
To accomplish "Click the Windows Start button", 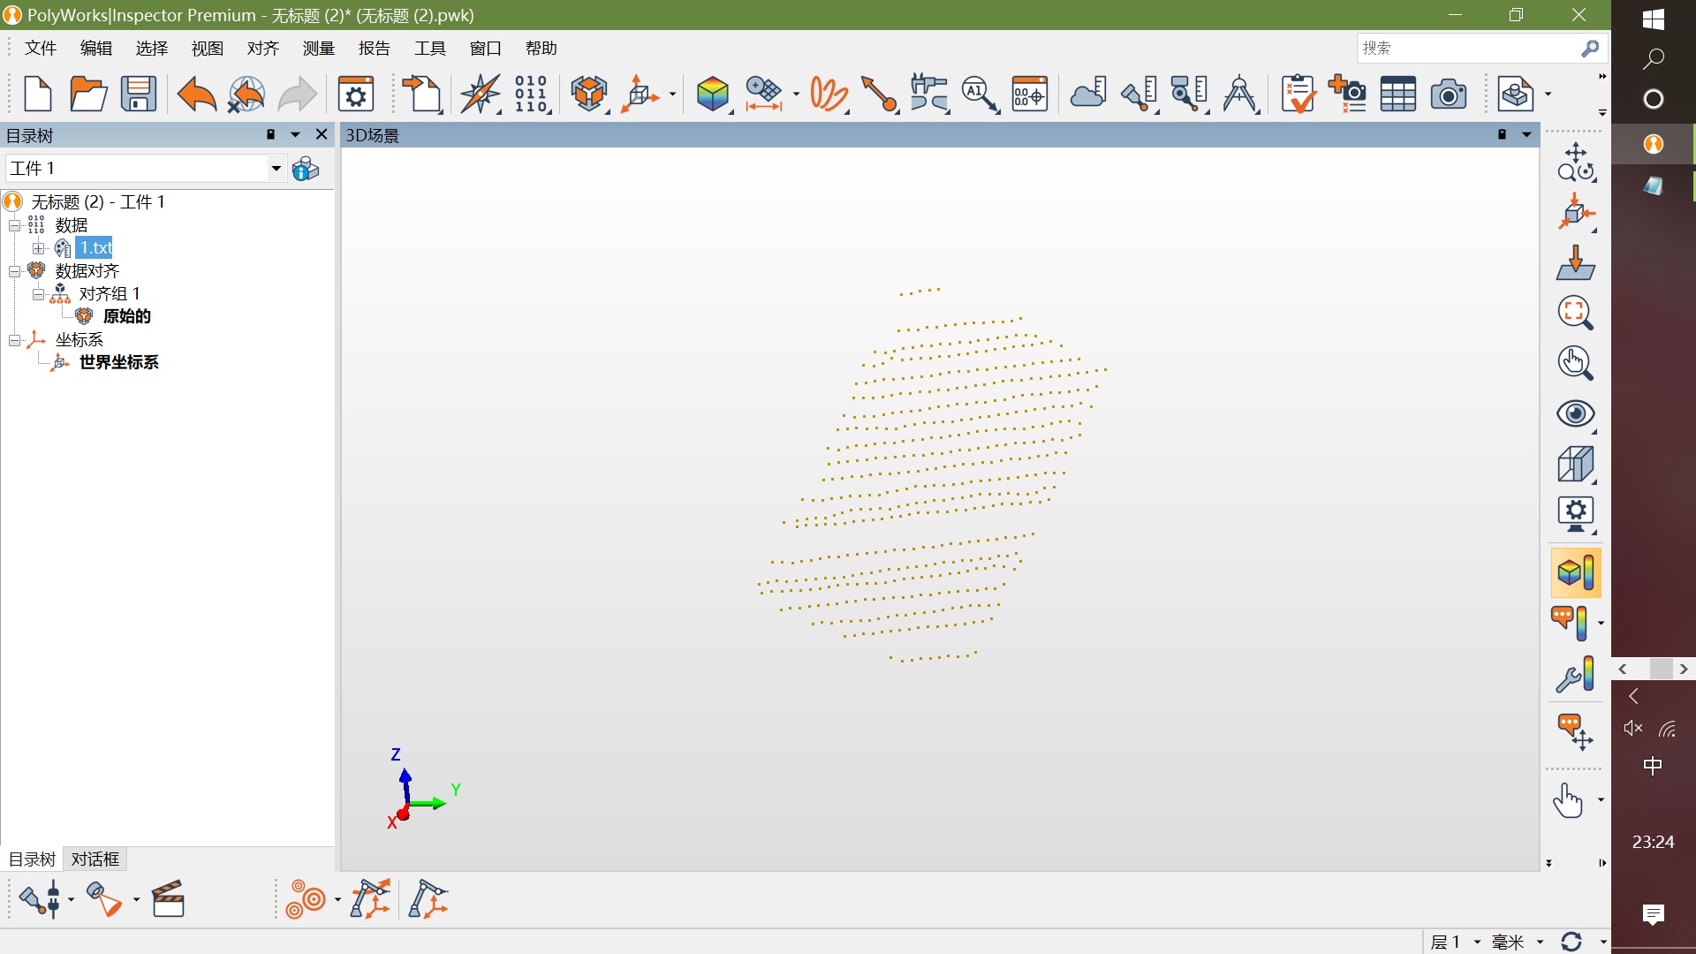I will (1653, 19).
